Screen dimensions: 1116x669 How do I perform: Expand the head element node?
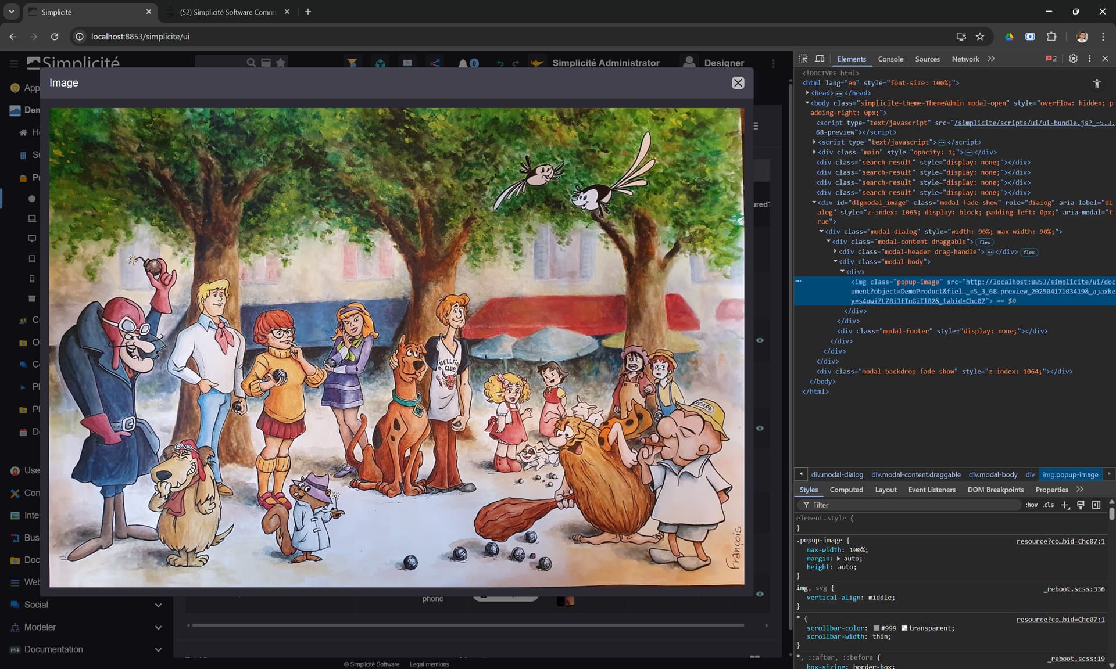(807, 93)
